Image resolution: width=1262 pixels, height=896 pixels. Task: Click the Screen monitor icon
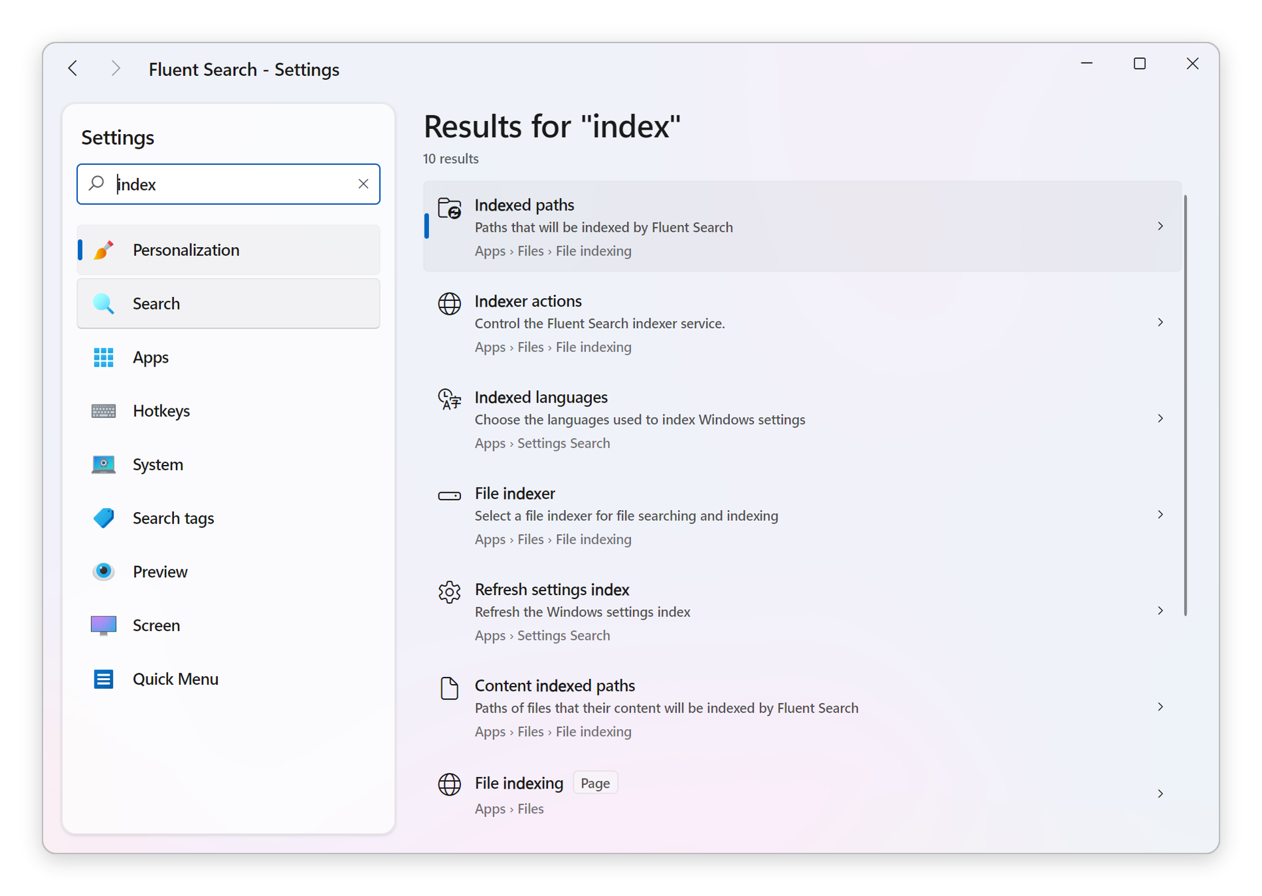pyautogui.click(x=104, y=626)
